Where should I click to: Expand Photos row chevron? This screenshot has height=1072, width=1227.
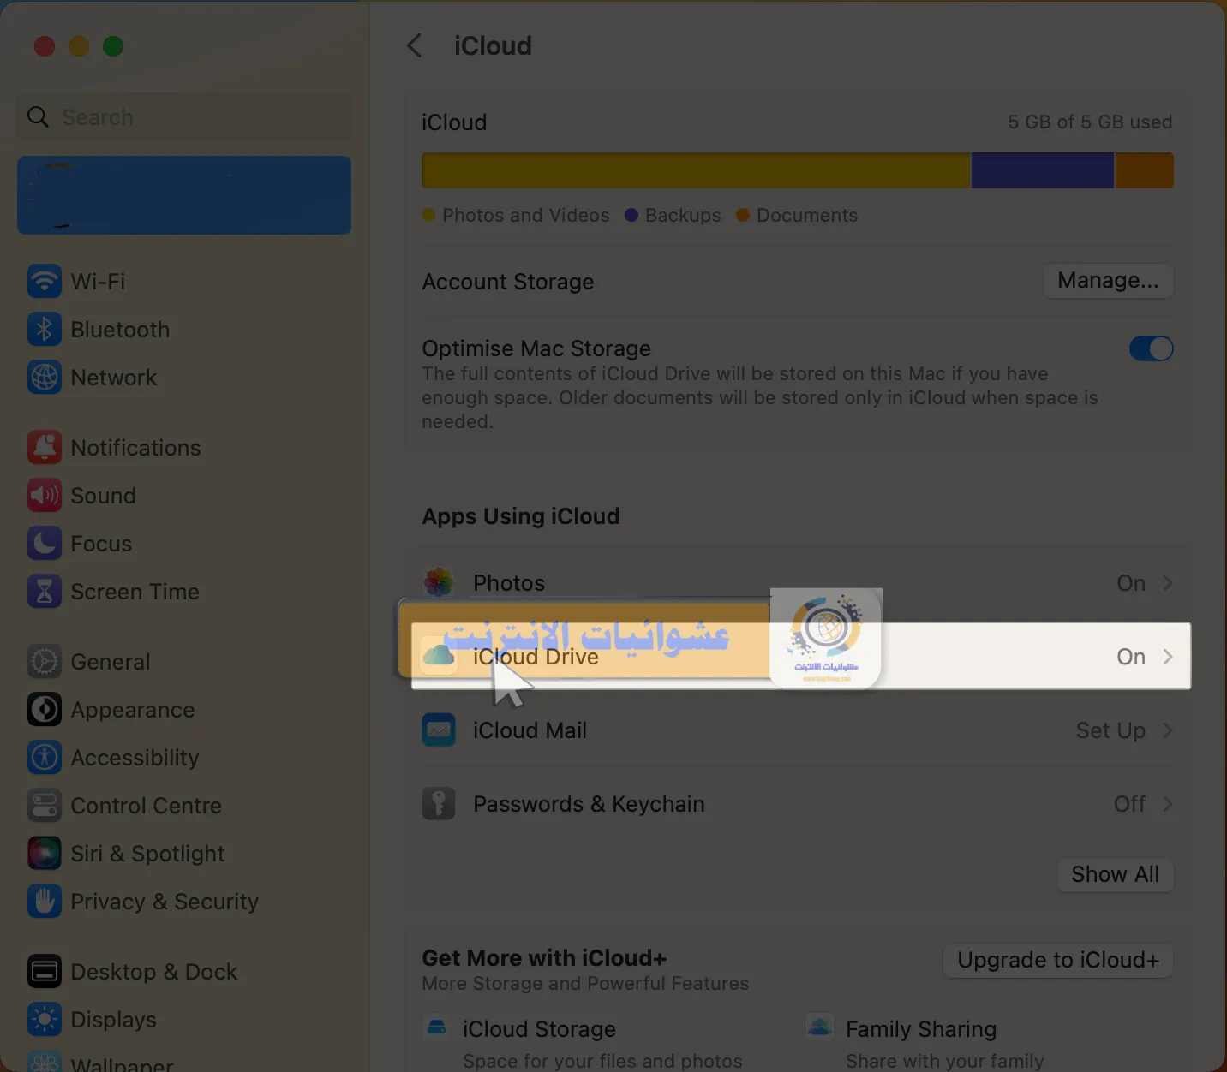tap(1168, 583)
